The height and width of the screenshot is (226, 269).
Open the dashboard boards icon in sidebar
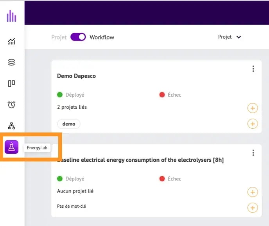[x=11, y=83]
